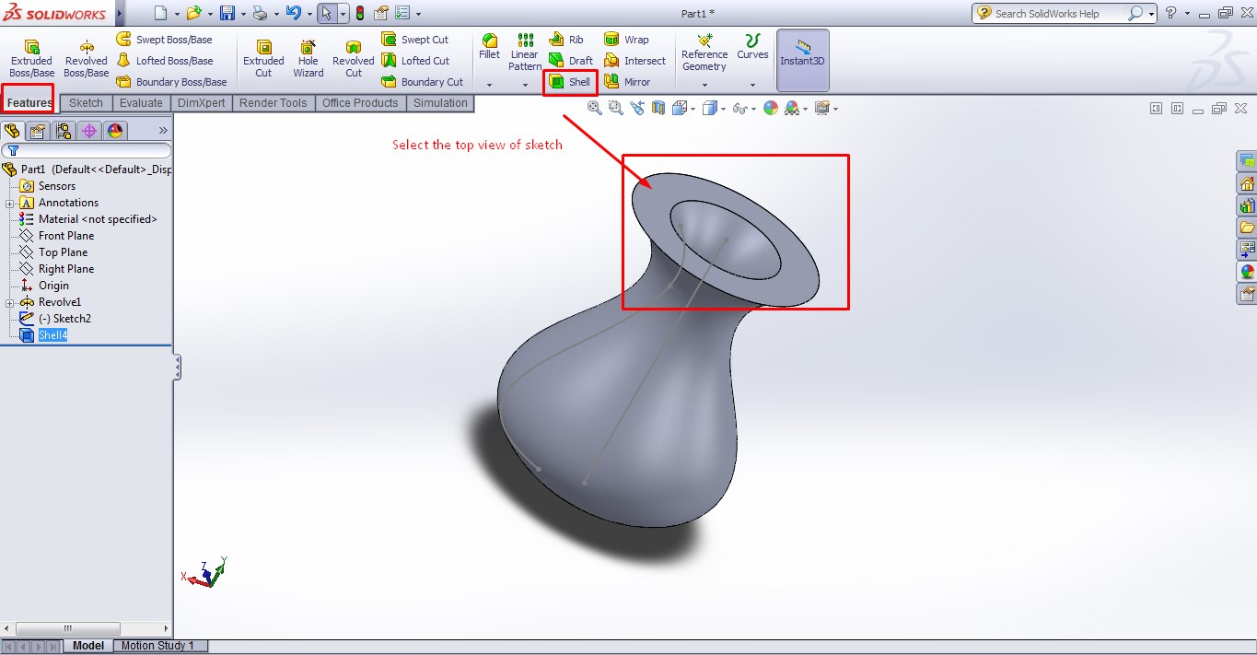The image size is (1257, 655).
Task: Expand the Curves dropdown arrow
Action: pyautogui.click(x=752, y=85)
